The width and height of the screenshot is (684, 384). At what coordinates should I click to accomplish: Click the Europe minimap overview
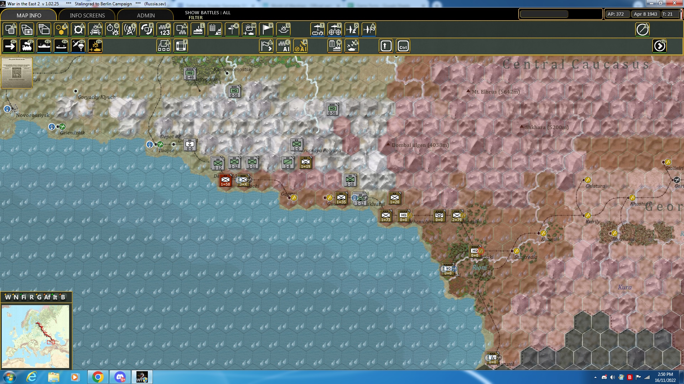click(x=36, y=336)
